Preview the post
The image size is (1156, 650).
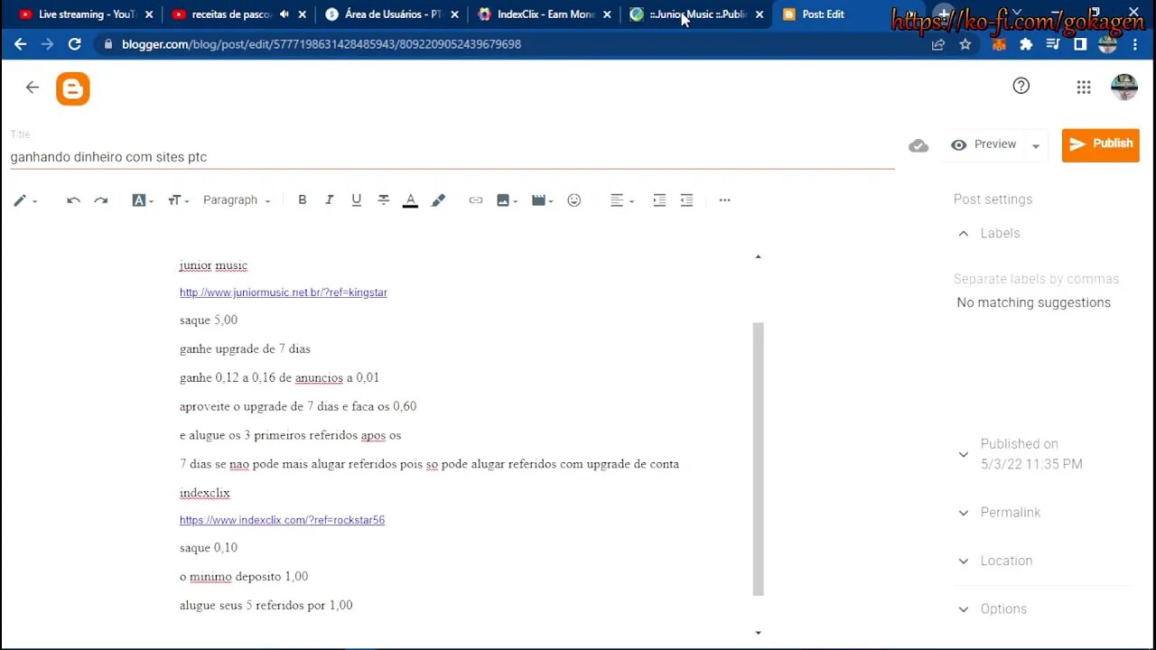coord(984,144)
